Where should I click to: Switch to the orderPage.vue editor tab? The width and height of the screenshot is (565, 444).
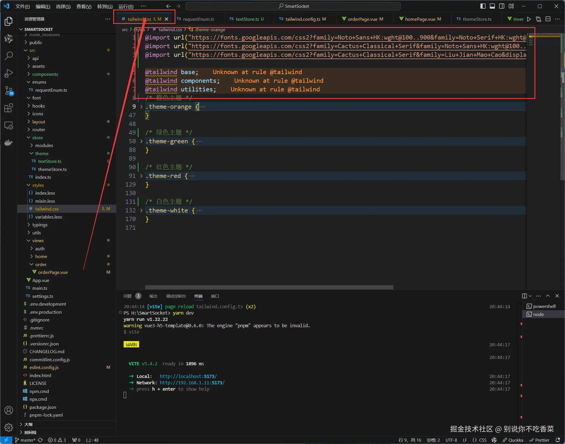tap(362, 19)
